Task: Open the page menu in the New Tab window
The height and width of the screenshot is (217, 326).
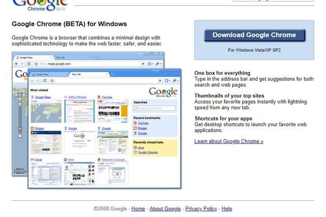Action: coord(167,81)
